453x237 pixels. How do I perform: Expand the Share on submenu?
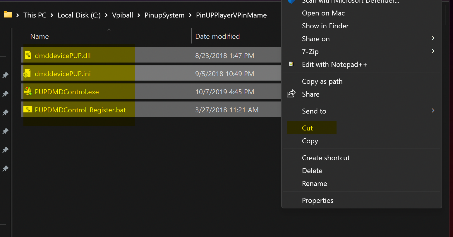click(x=316, y=39)
